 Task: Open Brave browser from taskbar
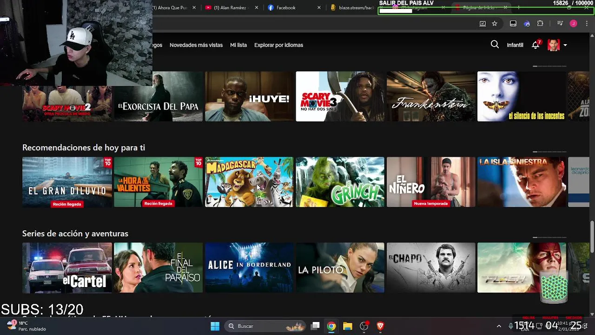(x=380, y=326)
